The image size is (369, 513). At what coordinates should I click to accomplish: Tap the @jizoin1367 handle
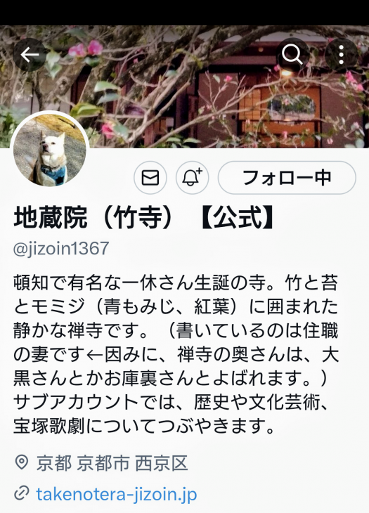pyautogui.click(x=61, y=248)
